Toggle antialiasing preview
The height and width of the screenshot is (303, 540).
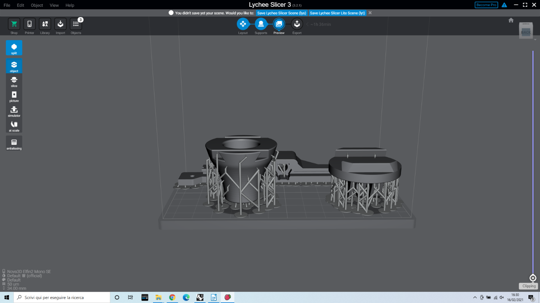(x=14, y=143)
